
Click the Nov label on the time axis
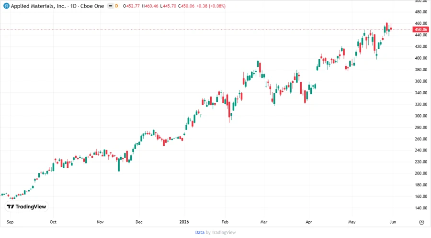pos(100,222)
